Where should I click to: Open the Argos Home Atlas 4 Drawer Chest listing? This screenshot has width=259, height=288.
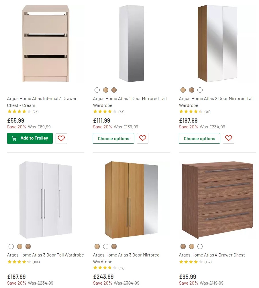coord(212,255)
